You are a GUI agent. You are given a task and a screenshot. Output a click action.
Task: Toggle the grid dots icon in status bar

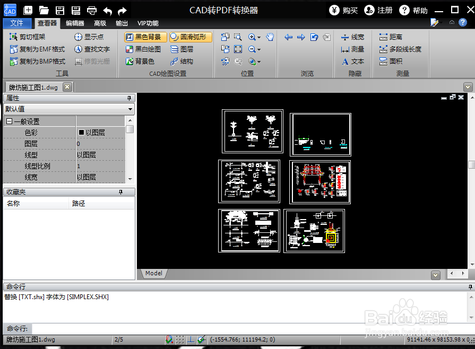(180, 339)
